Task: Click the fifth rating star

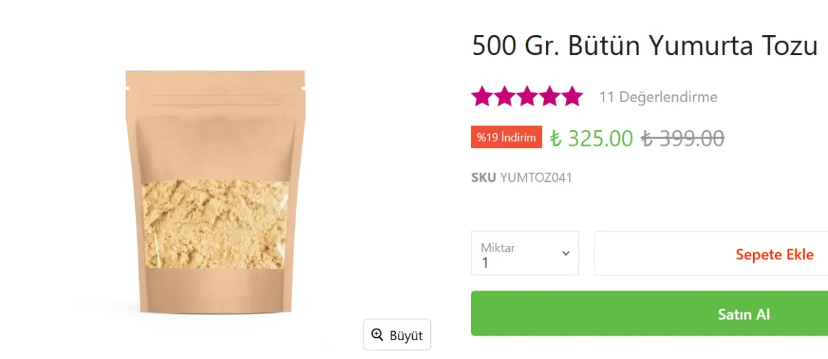Action: [x=572, y=96]
